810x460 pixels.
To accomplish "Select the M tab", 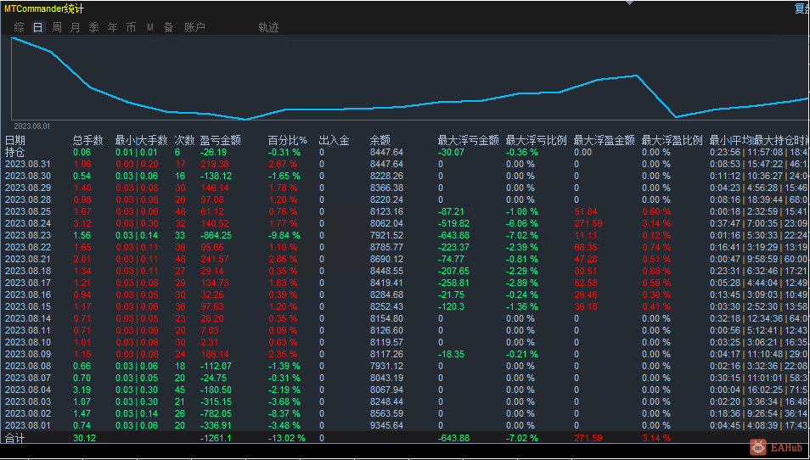I will point(150,27).
